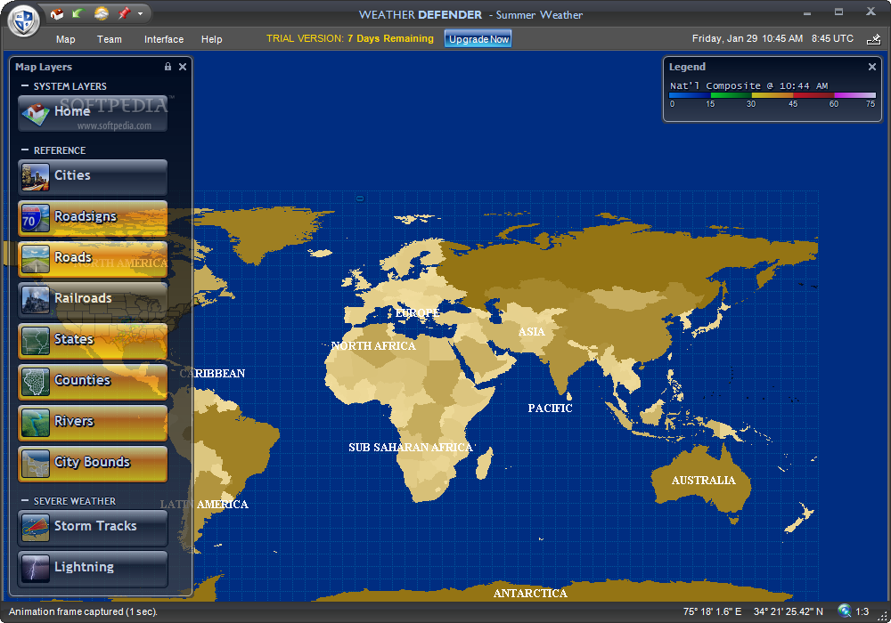891x623 pixels.
Task: Click the Upgrade Now button
Action: click(x=478, y=39)
